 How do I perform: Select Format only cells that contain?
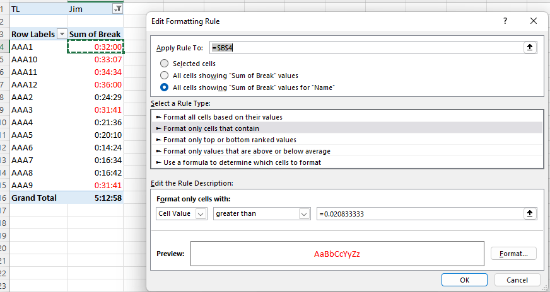coord(348,128)
